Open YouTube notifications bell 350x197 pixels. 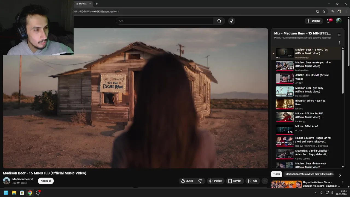coord(329,21)
